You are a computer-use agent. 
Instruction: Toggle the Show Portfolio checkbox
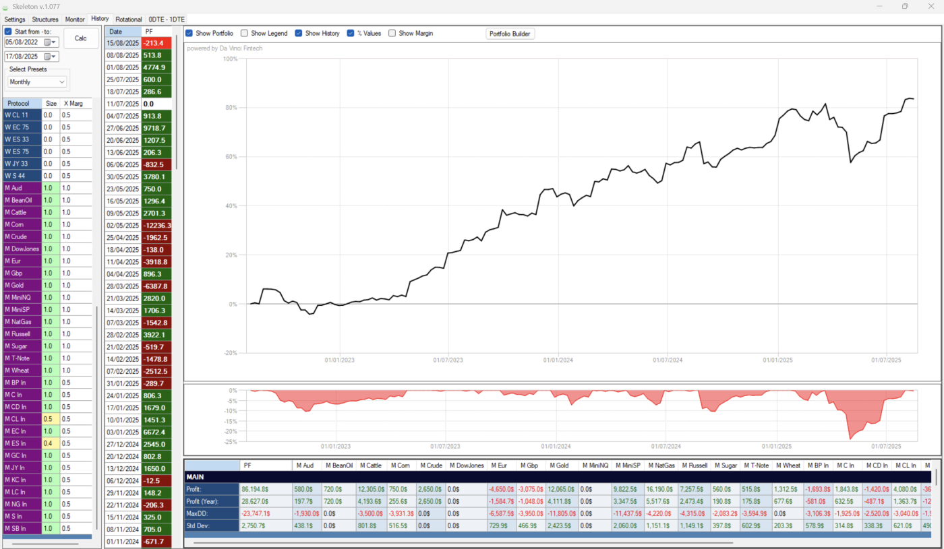click(x=189, y=33)
